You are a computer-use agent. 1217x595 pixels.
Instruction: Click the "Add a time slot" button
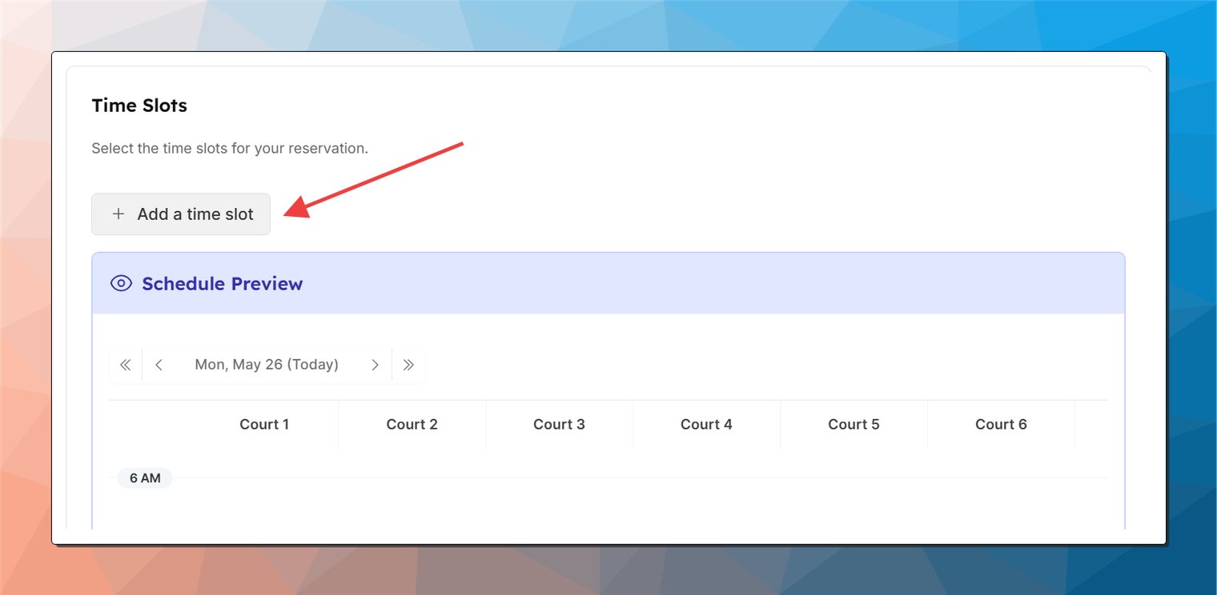pyautogui.click(x=181, y=214)
